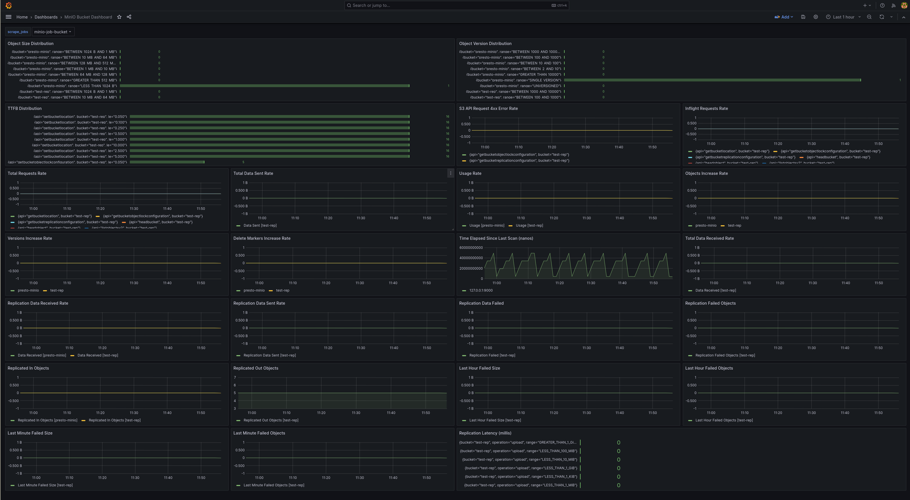Open Total Data Sent Rate panel menu

450,173
